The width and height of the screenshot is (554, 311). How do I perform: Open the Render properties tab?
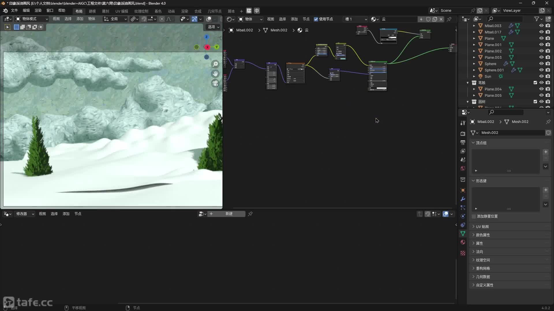pos(463,134)
